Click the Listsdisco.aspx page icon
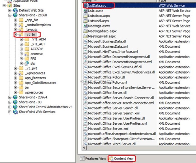This screenshot has width=196, height=163. pos(85,16)
